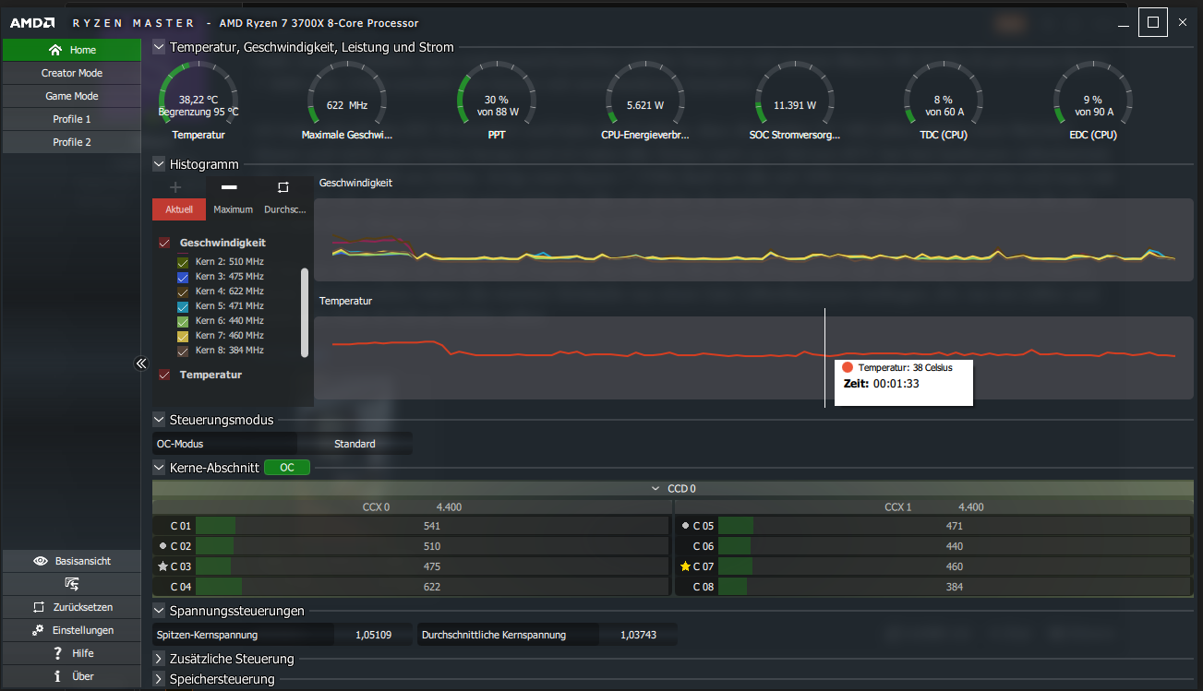Click the dot marker icon beside C 05

pos(685,526)
